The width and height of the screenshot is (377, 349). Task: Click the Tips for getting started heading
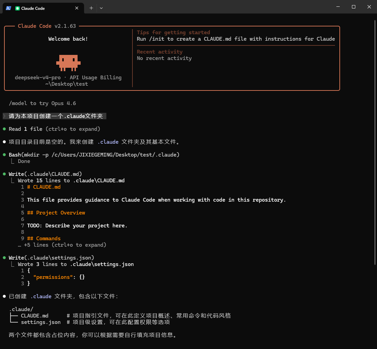point(173,33)
